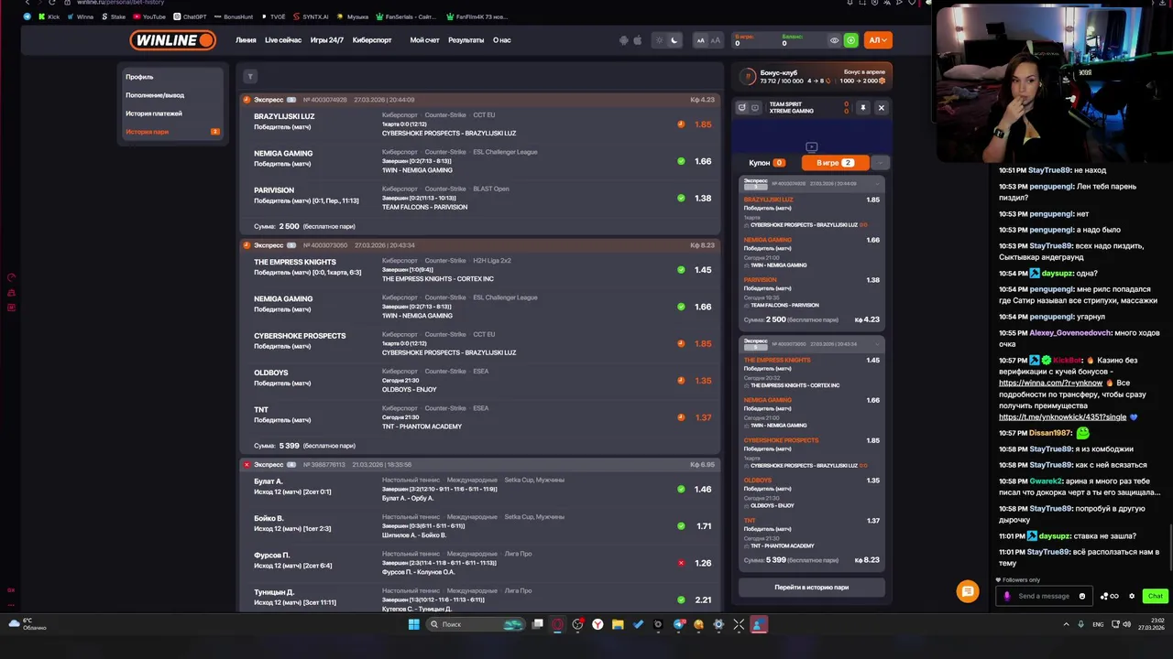
Task: Open the ChatGPT bookmark
Action: (190, 16)
